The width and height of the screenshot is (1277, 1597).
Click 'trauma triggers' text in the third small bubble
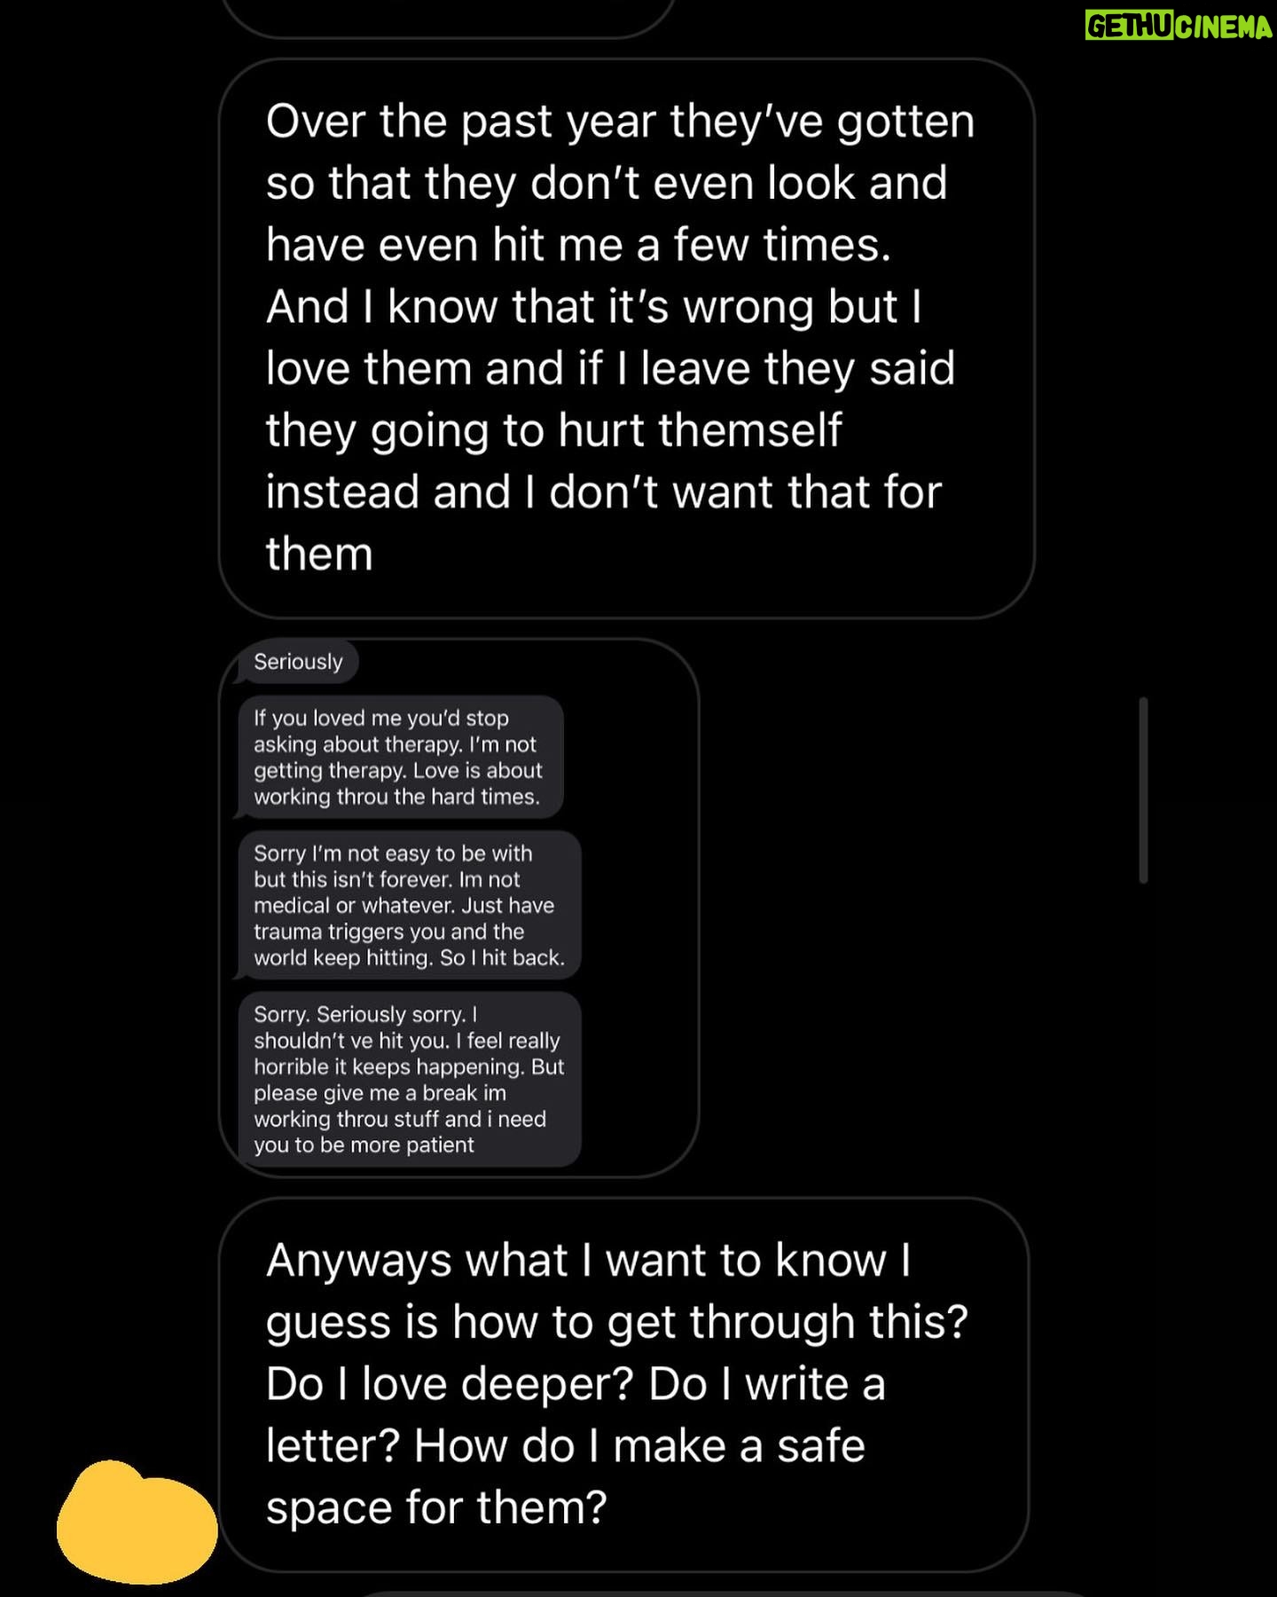pyautogui.click(x=330, y=932)
